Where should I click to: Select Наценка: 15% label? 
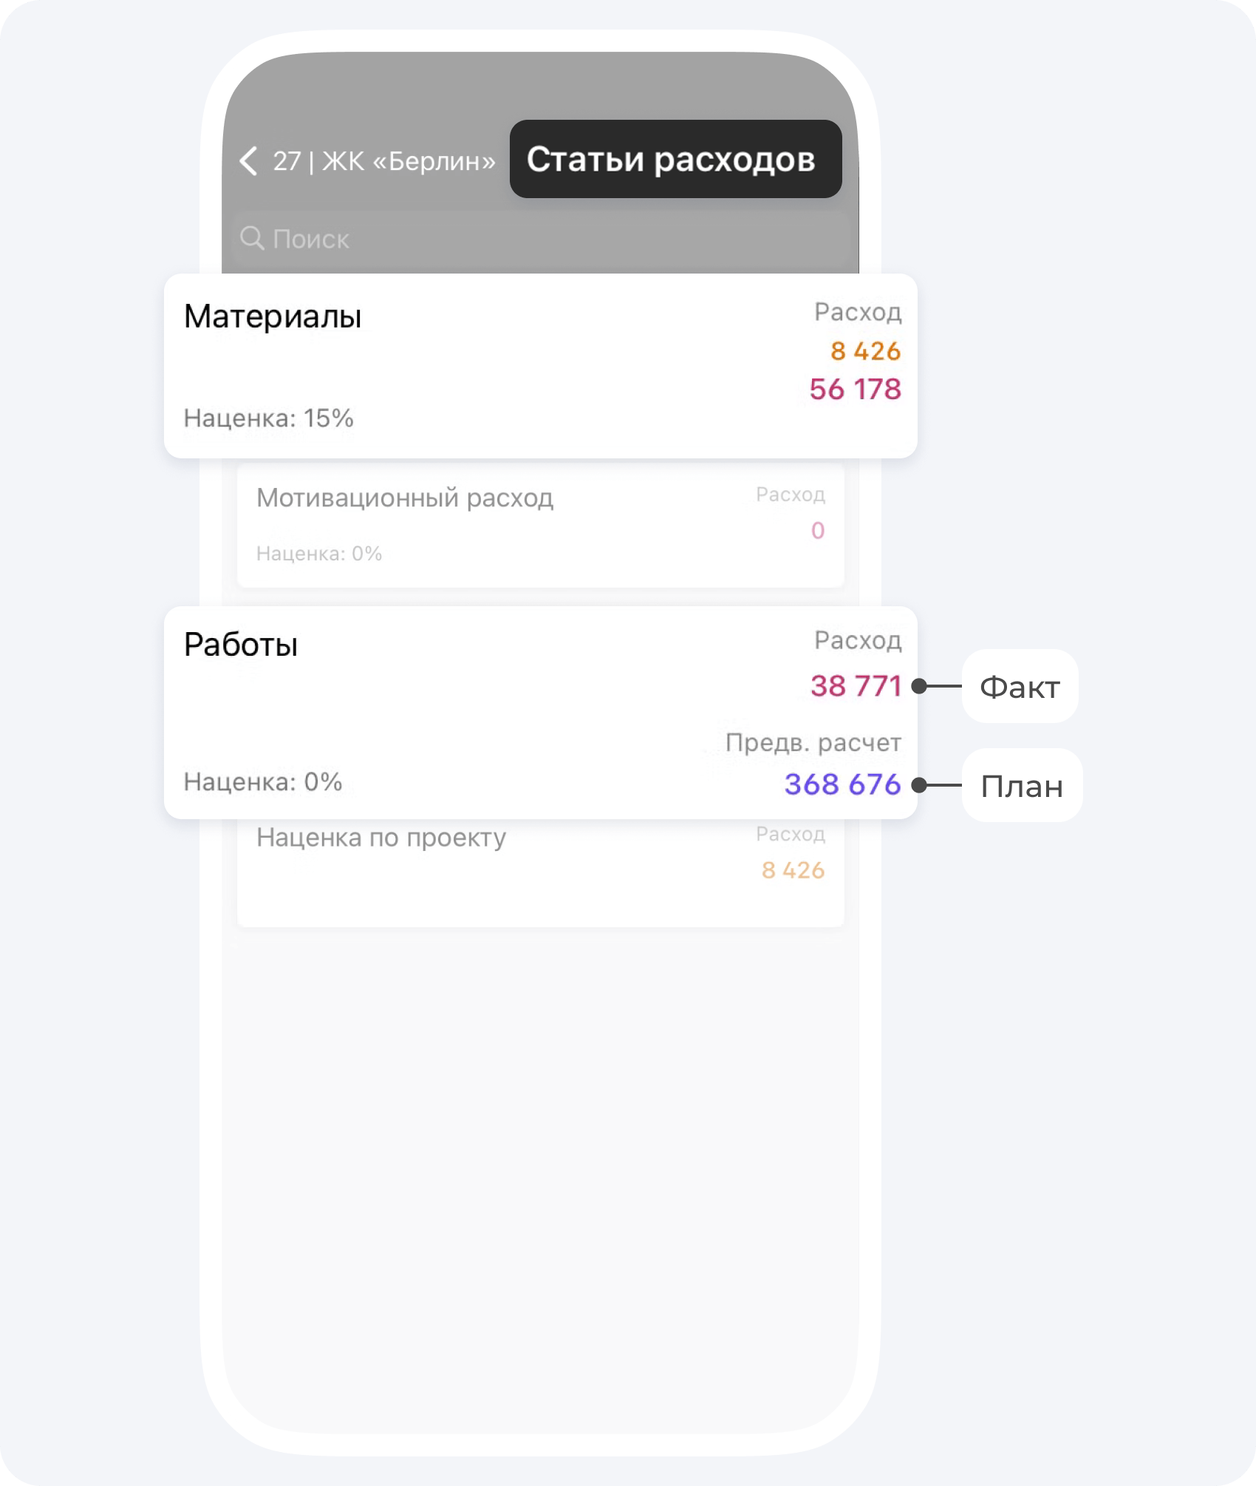coord(269,418)
